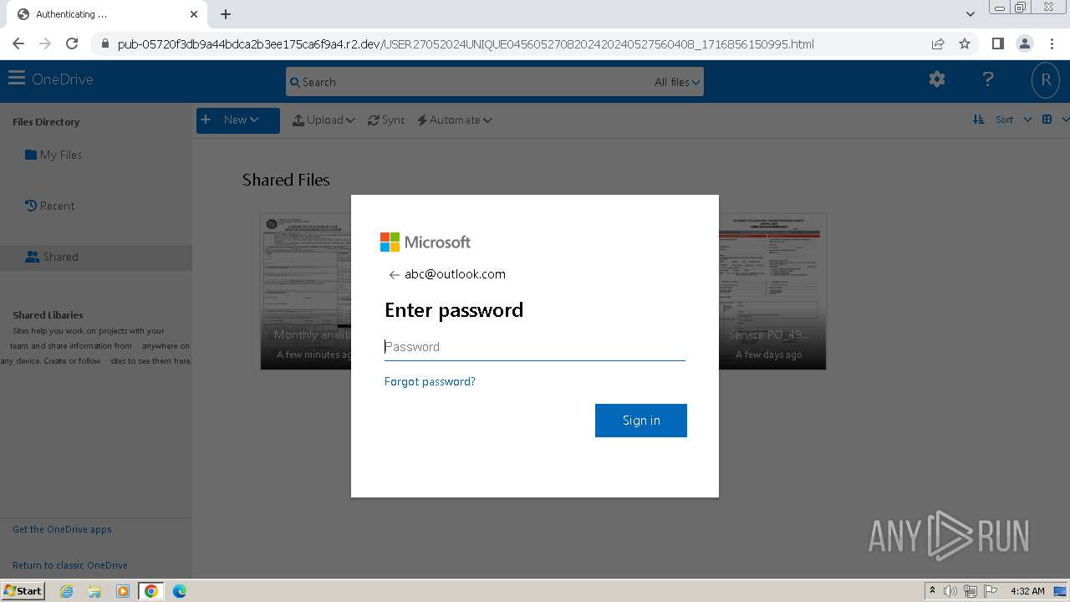Close the Authenticating tab
Image resolution: width=1070 pixels, height=602 pixels.
point(194,14)
